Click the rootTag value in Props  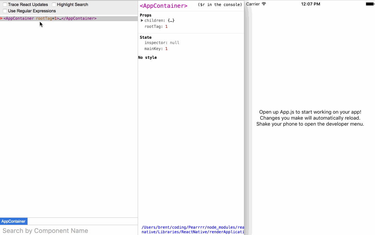click(x=166, y=26)
